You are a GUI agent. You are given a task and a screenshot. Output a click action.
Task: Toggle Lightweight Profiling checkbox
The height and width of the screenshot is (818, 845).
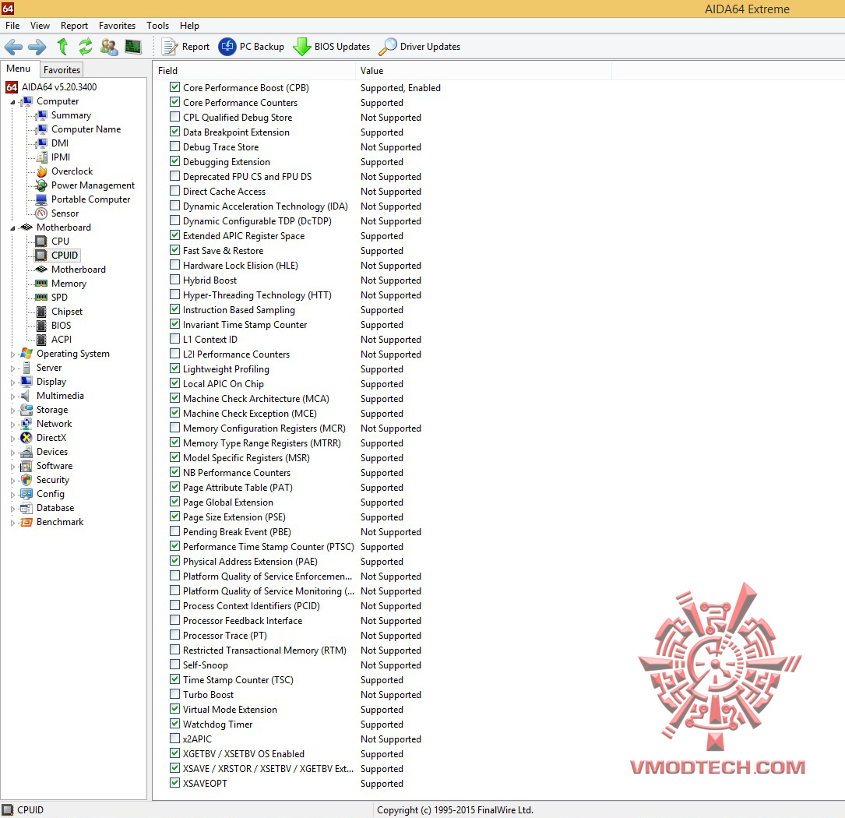point(174,368)
